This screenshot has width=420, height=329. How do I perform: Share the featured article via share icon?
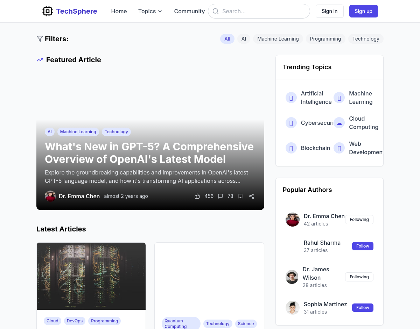(252, 196)
